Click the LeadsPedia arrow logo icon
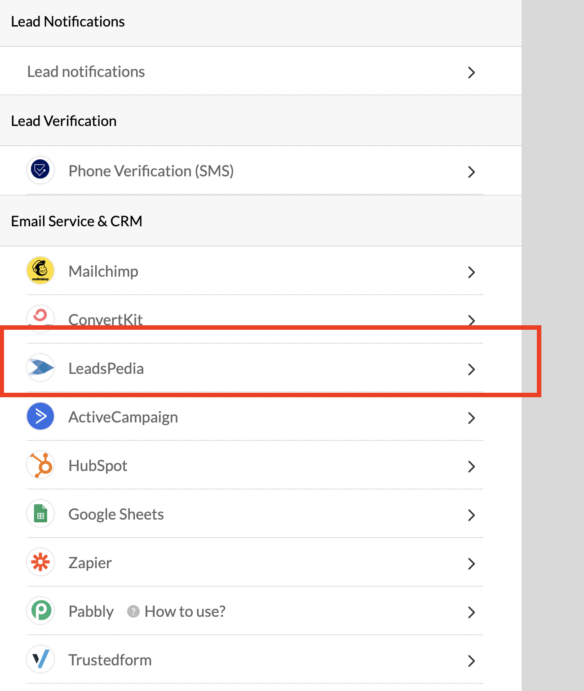Viewport: 584px width, 691px height. point(40,368)
